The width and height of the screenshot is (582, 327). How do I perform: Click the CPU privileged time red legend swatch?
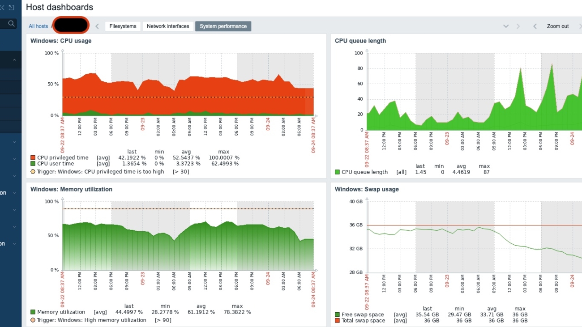tap(33, 158)
